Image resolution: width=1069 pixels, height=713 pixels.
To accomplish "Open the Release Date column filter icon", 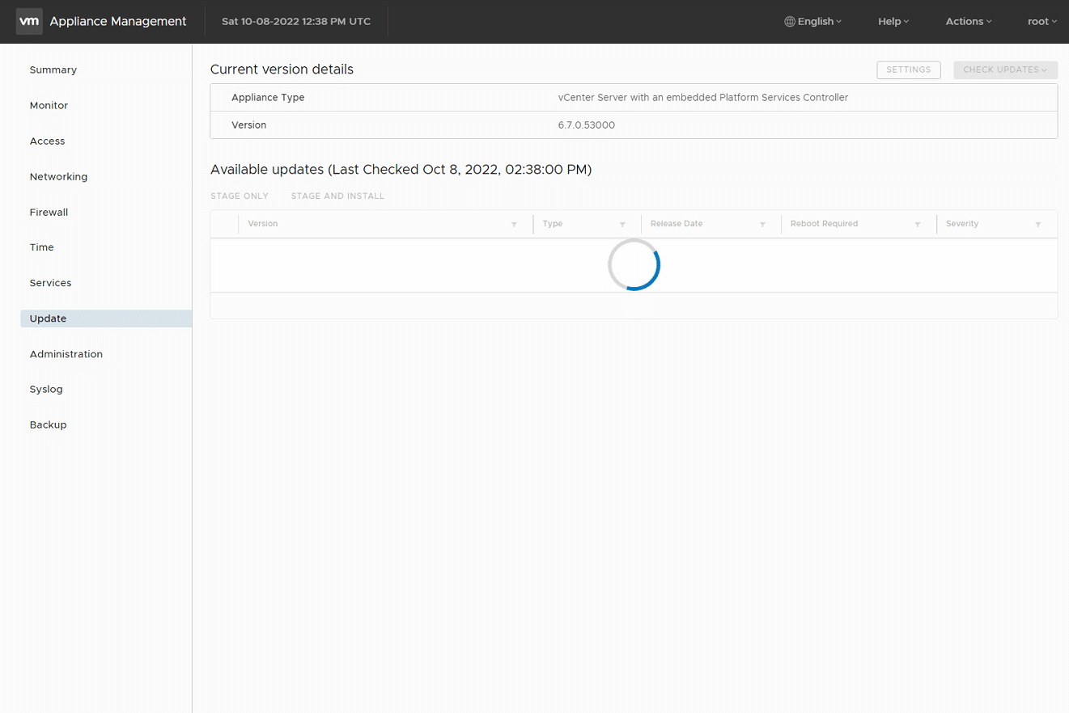I will pos(762,225).
